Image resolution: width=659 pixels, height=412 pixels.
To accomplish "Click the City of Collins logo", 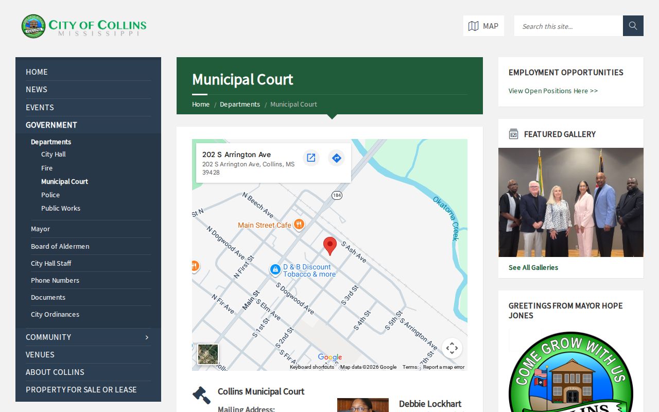I will [x=84, y=26].
